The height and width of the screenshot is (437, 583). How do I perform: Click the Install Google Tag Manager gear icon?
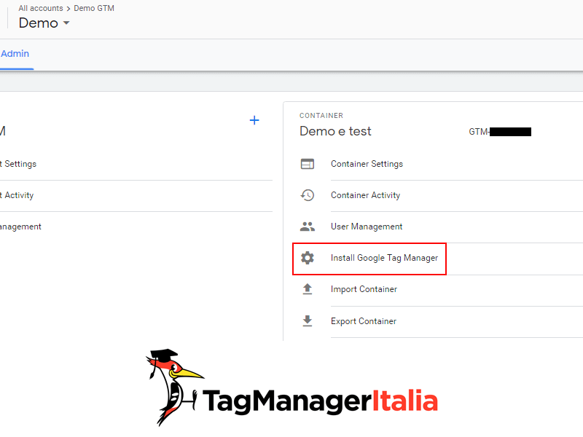coord(308,258)
